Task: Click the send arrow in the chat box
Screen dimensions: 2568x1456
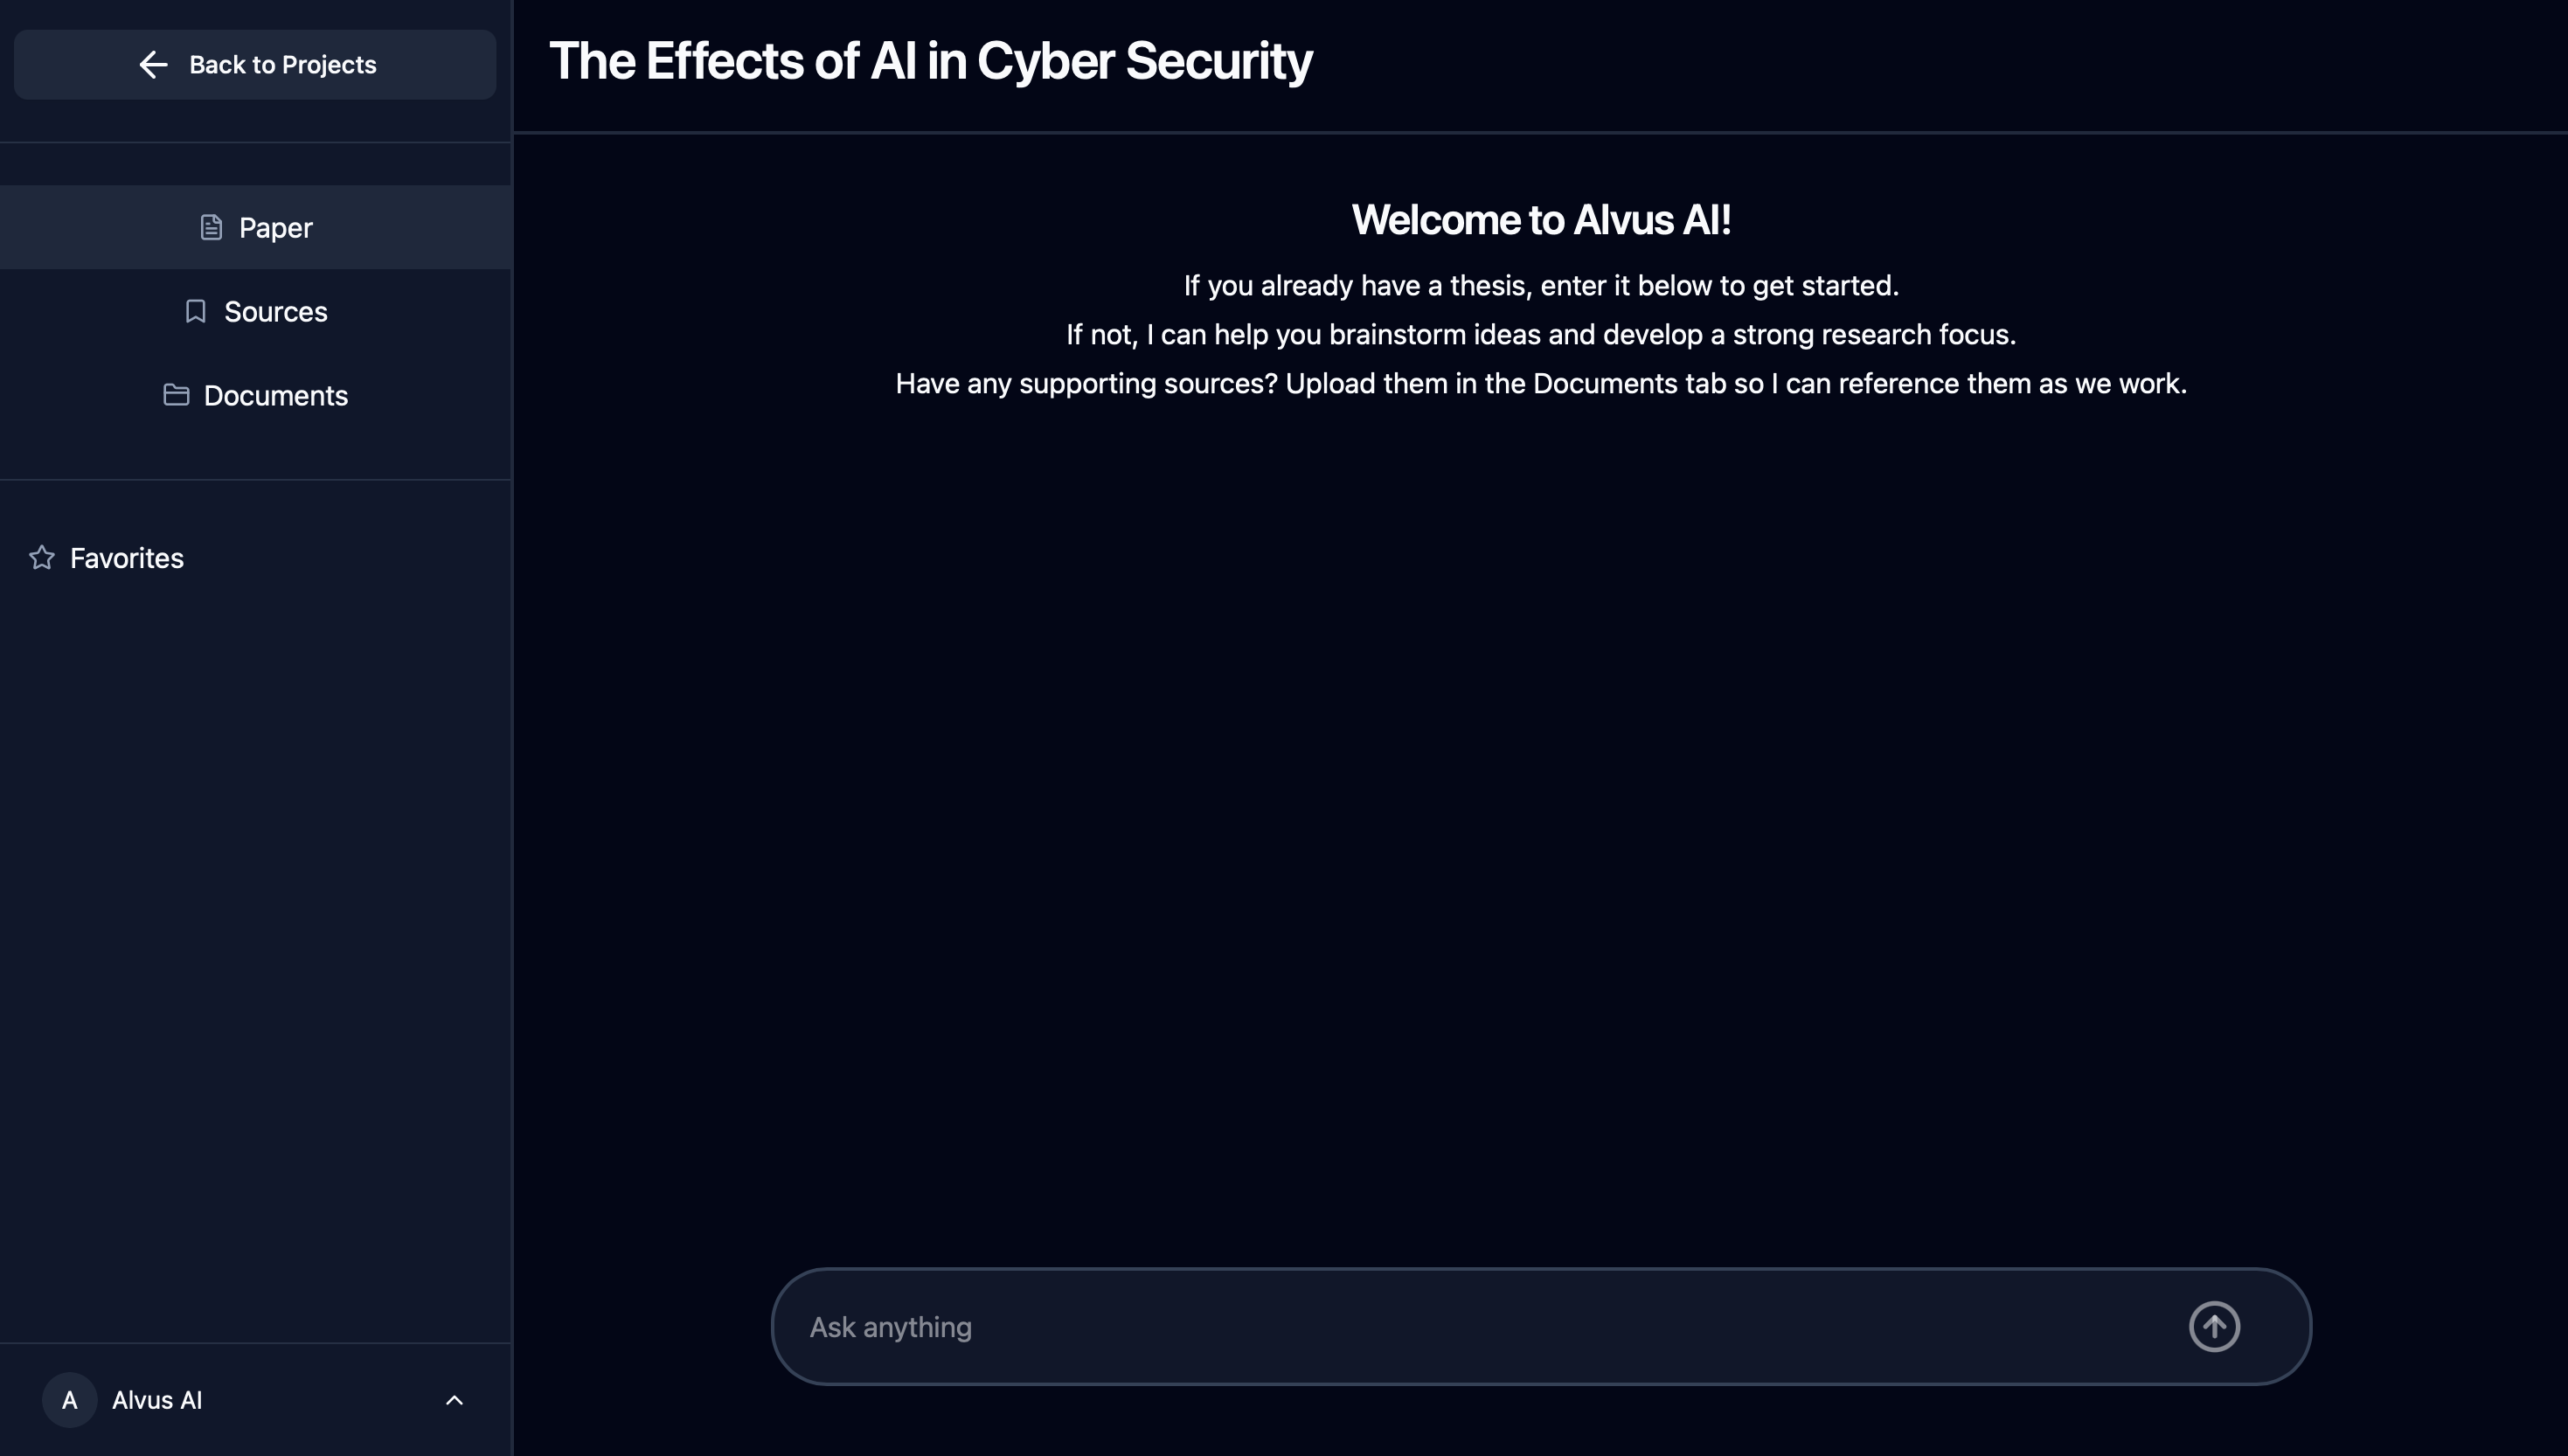Action: click(x=2215, y=1326)
